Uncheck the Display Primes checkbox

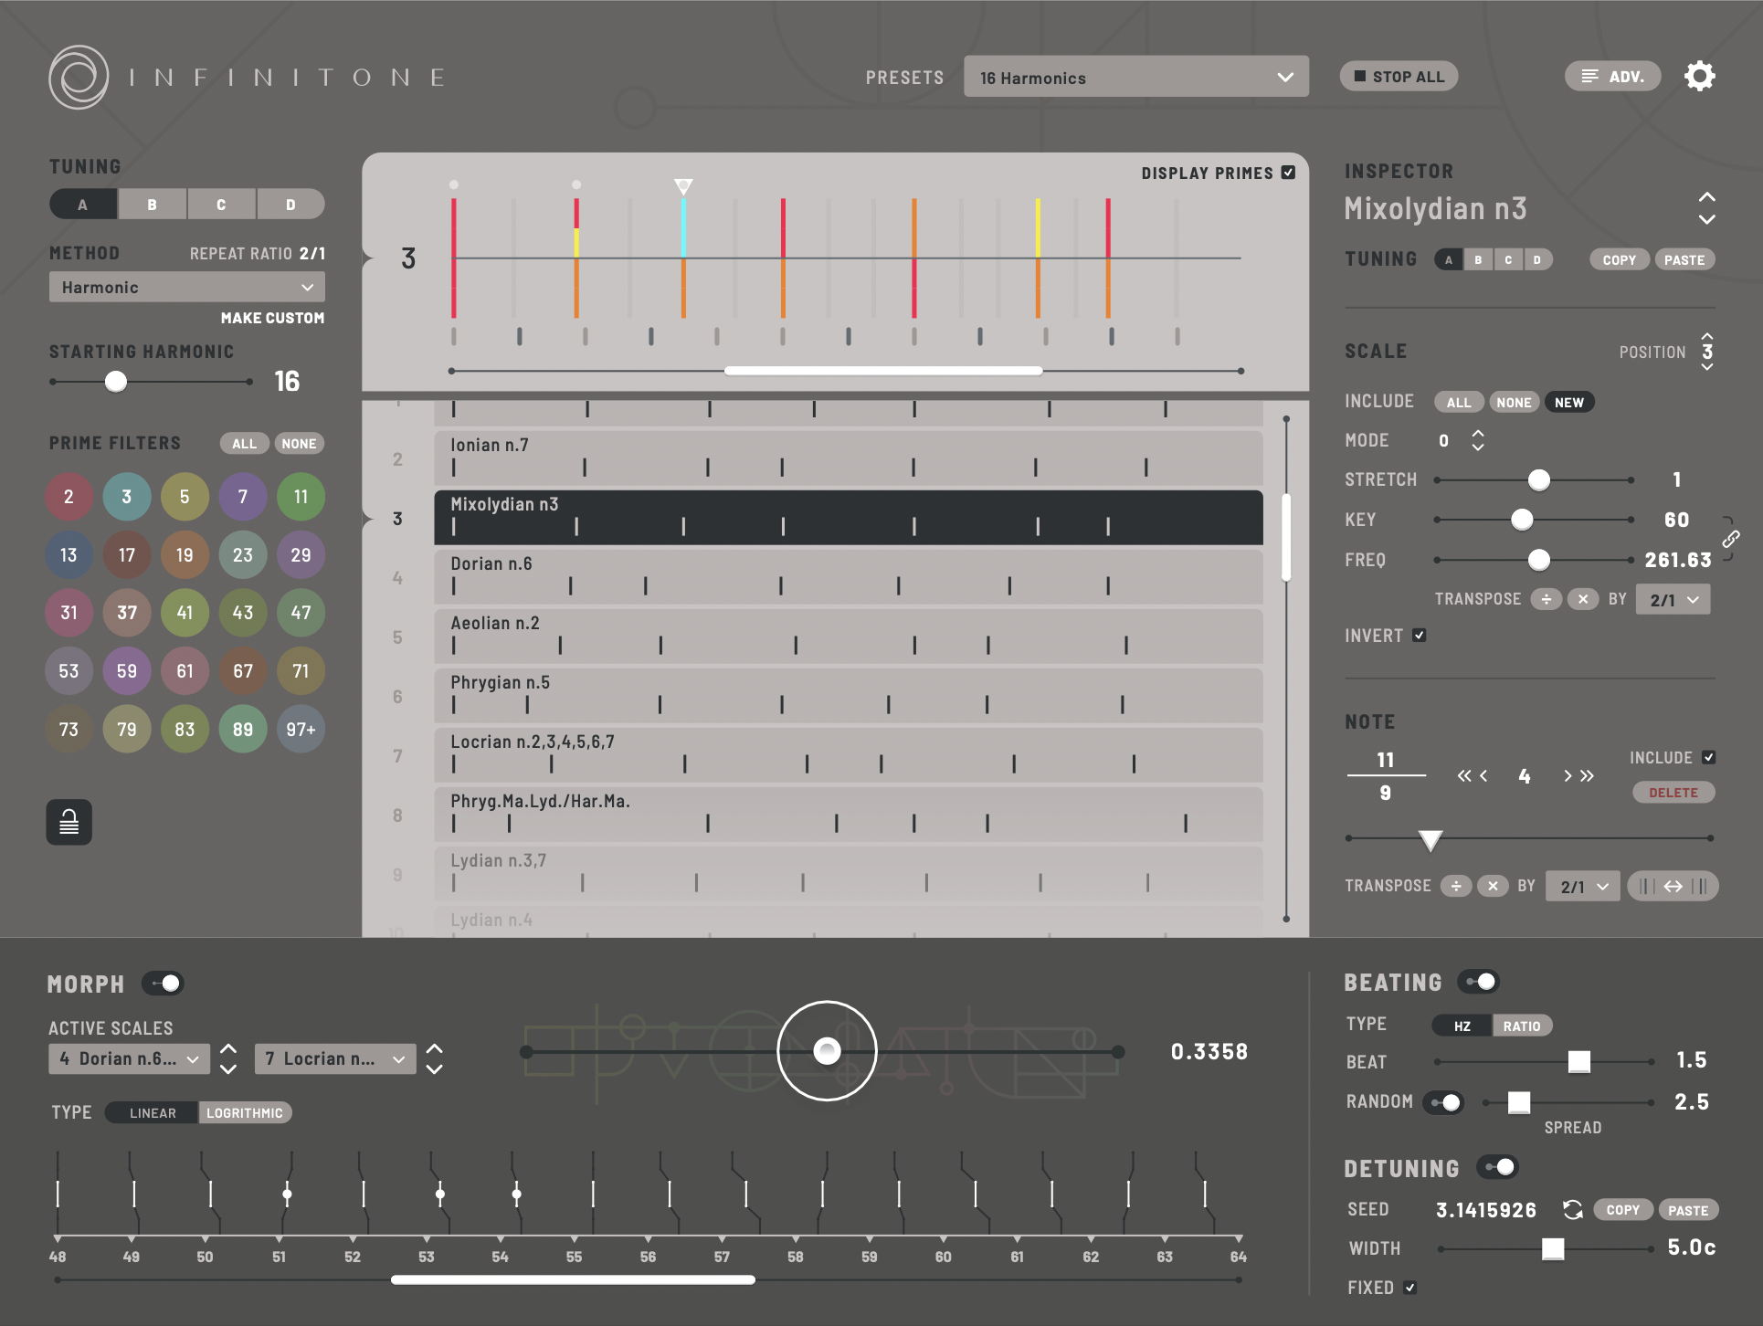(x=1288, y=172)
